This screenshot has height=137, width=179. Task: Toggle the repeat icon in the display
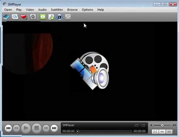tap(136, 125)
